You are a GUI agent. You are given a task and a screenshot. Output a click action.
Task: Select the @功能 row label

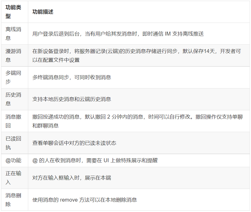[13, 160]
